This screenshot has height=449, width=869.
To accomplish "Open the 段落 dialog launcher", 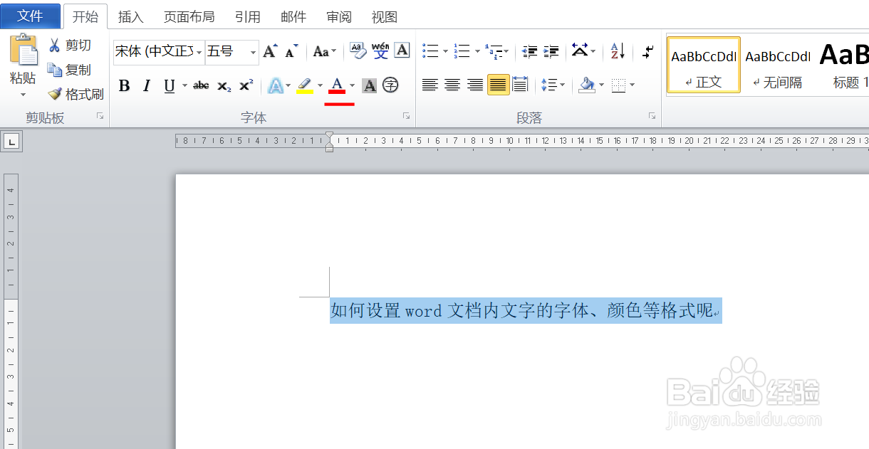I will coord(652,116).
